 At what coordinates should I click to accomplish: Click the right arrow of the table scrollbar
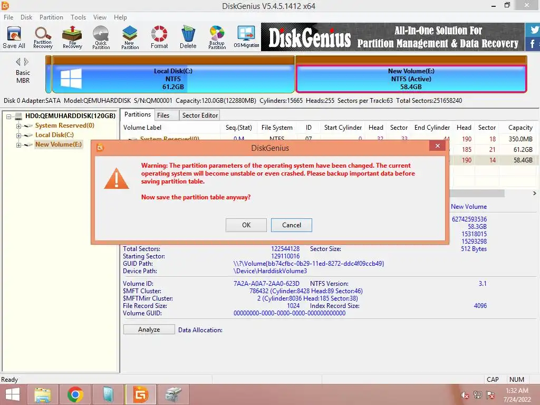tap(534, 194)
